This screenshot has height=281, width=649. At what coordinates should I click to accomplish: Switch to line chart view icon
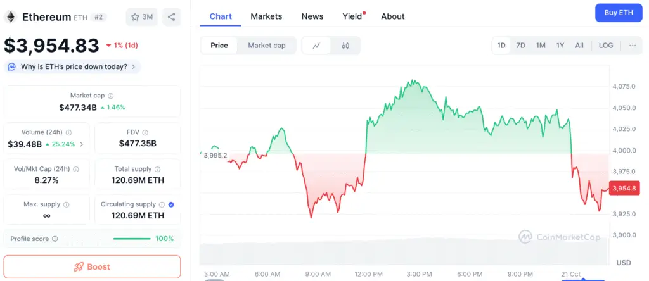[x=316, y=46]
